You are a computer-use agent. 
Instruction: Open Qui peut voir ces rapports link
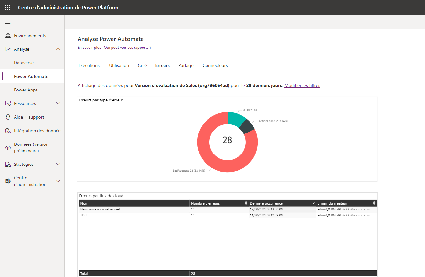click(127, 48)
